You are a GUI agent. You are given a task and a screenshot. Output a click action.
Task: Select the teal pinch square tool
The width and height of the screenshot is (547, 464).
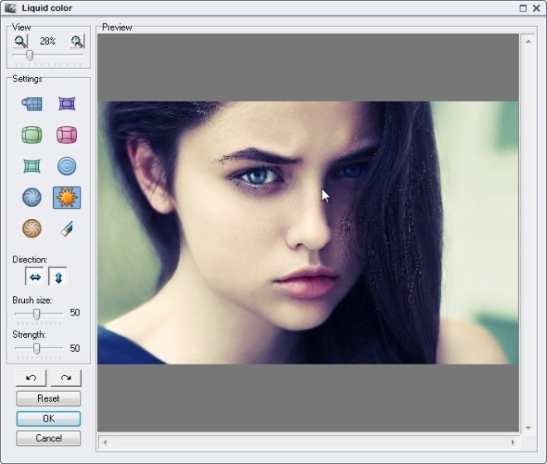31,166
